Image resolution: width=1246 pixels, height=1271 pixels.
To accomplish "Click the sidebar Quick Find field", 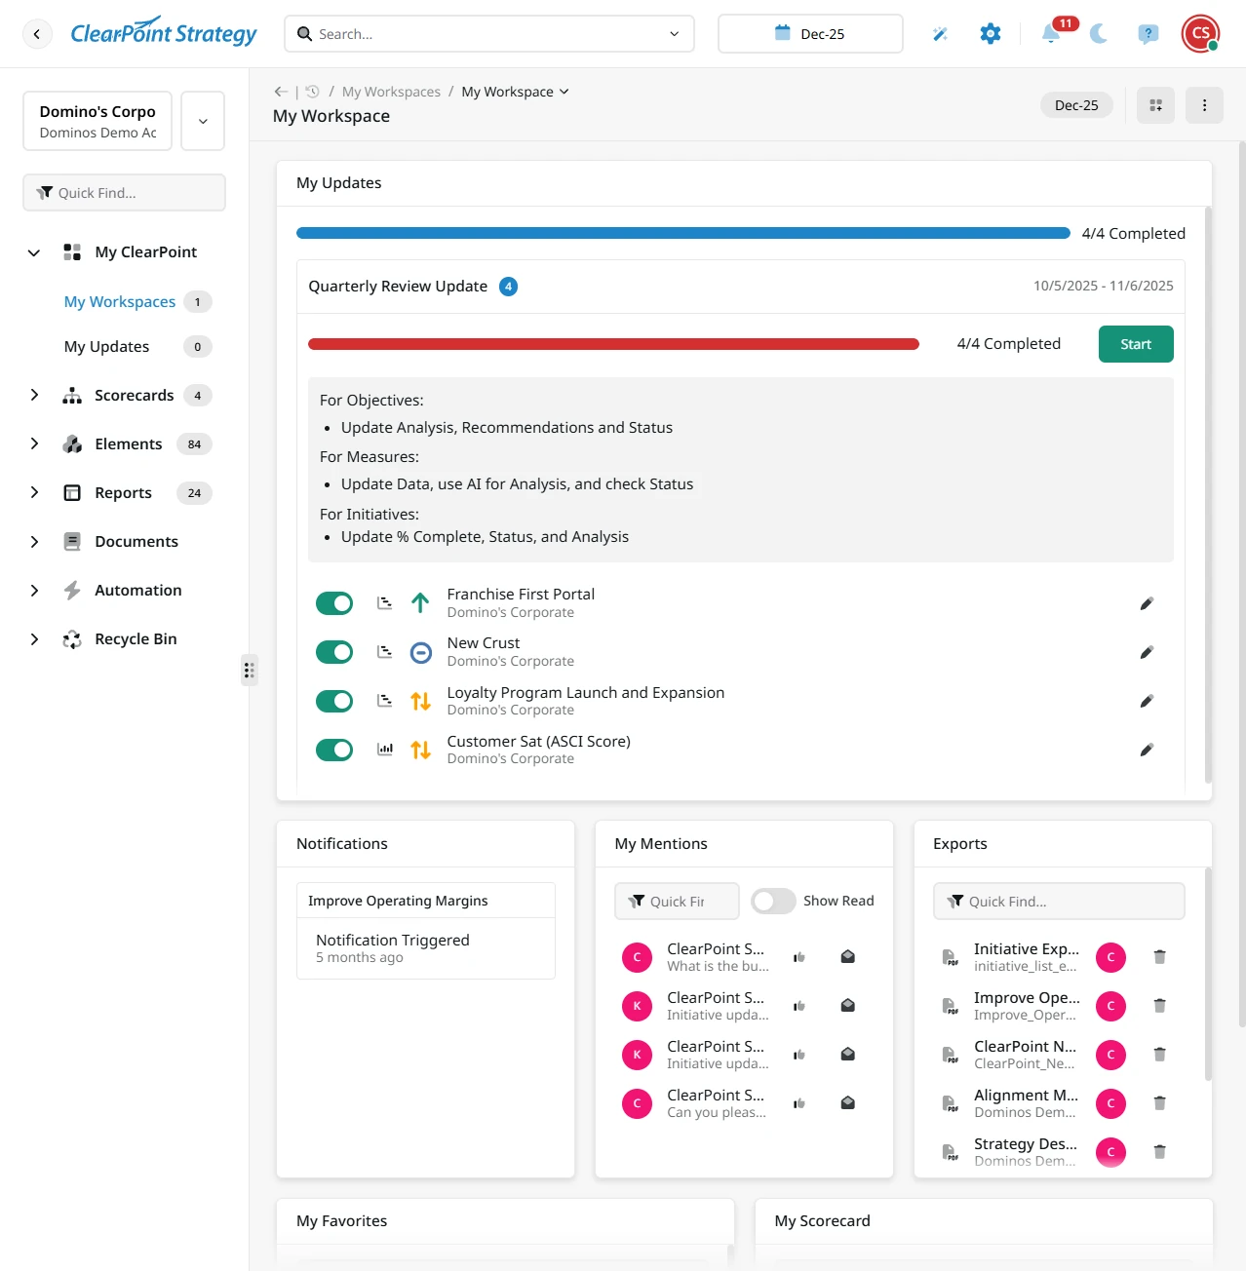I will [125, 193].
